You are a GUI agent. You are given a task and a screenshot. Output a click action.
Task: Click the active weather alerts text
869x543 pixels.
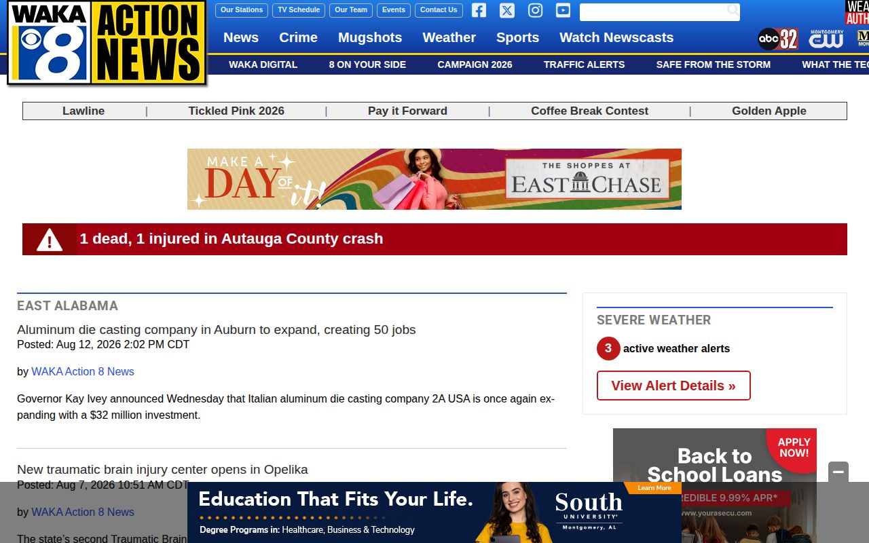676,348
